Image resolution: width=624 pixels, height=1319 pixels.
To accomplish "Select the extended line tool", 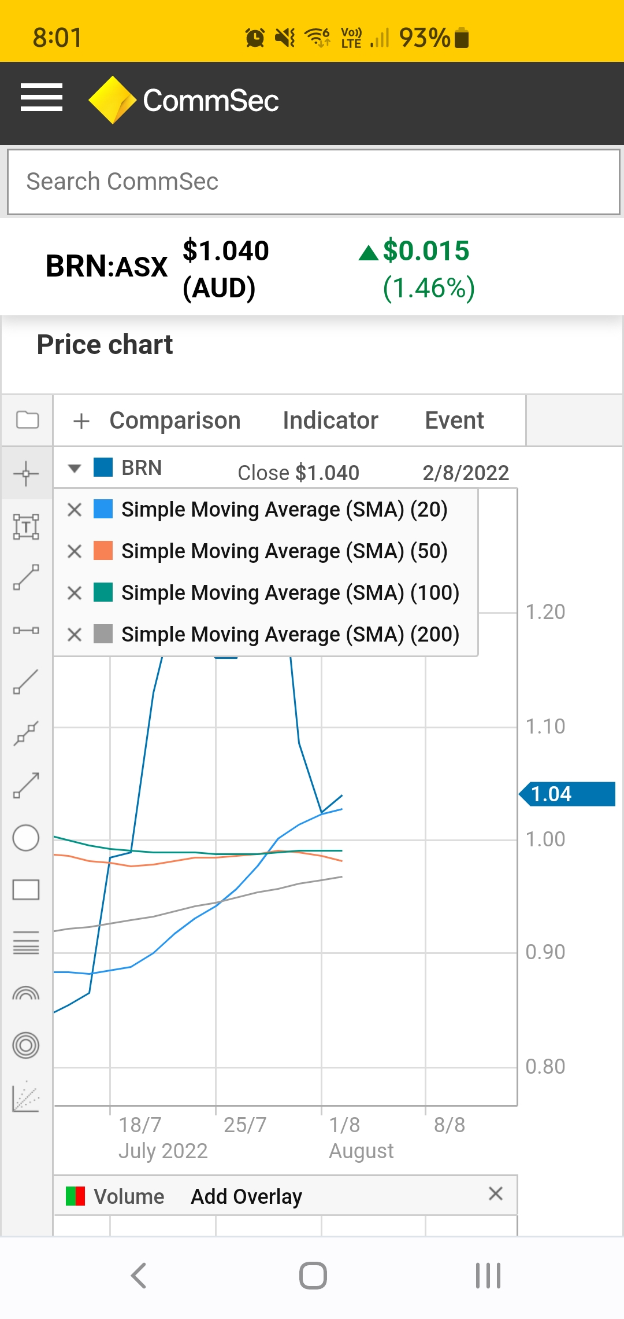I will (26, 734).
